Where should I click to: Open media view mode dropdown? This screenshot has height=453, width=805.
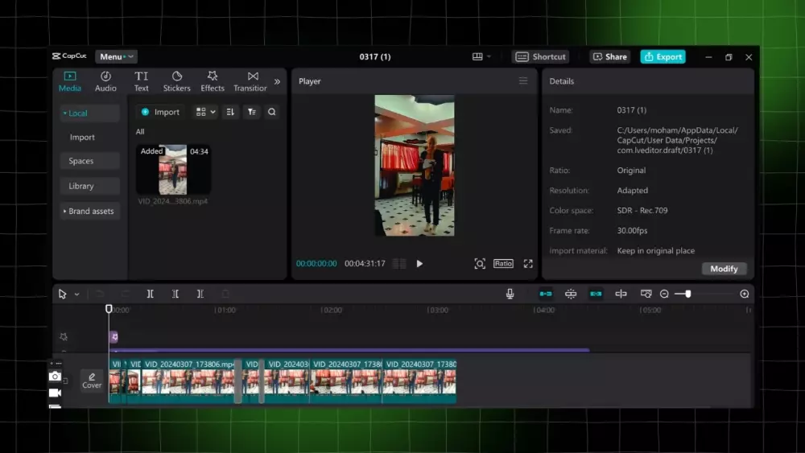click(206, 113)
